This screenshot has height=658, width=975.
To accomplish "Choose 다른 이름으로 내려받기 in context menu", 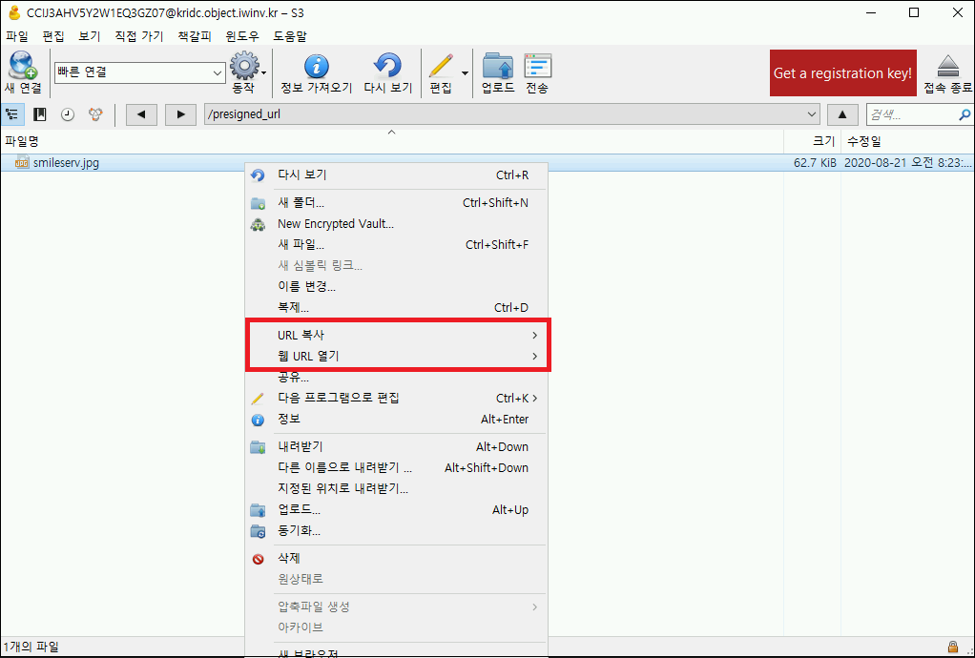I will (397, 468).
